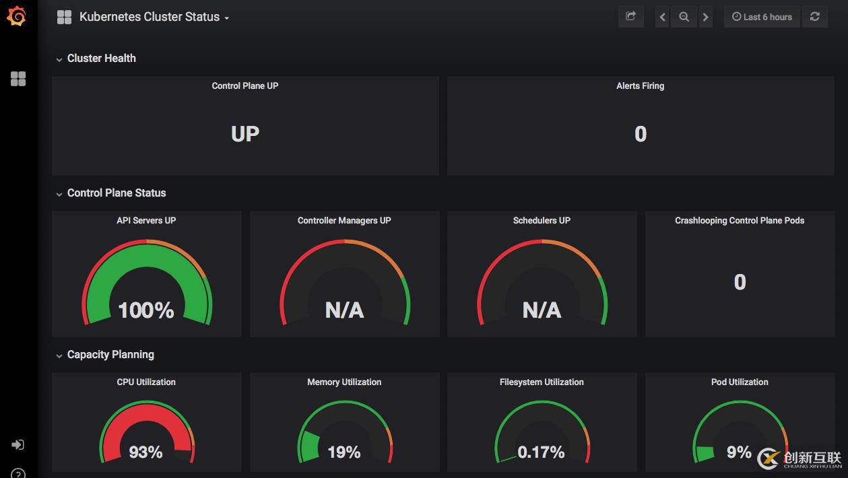Viewport: 848px width, 478px height.
Task: Zoom out the time range
Action: 684,17
